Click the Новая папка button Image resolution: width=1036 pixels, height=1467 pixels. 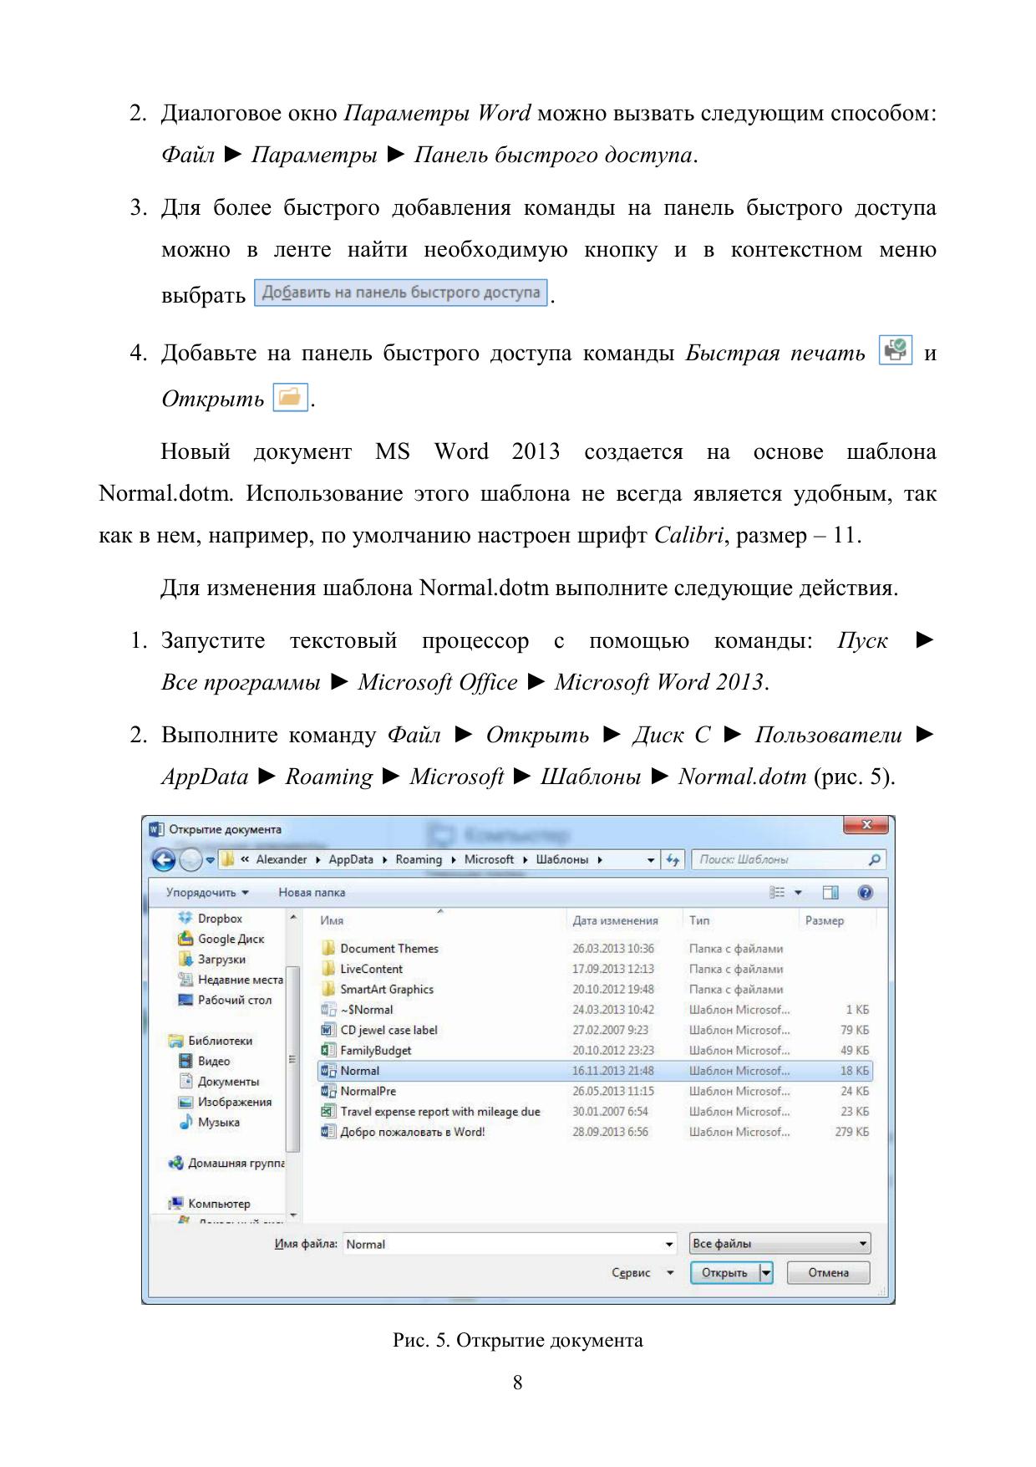point(312,893)
